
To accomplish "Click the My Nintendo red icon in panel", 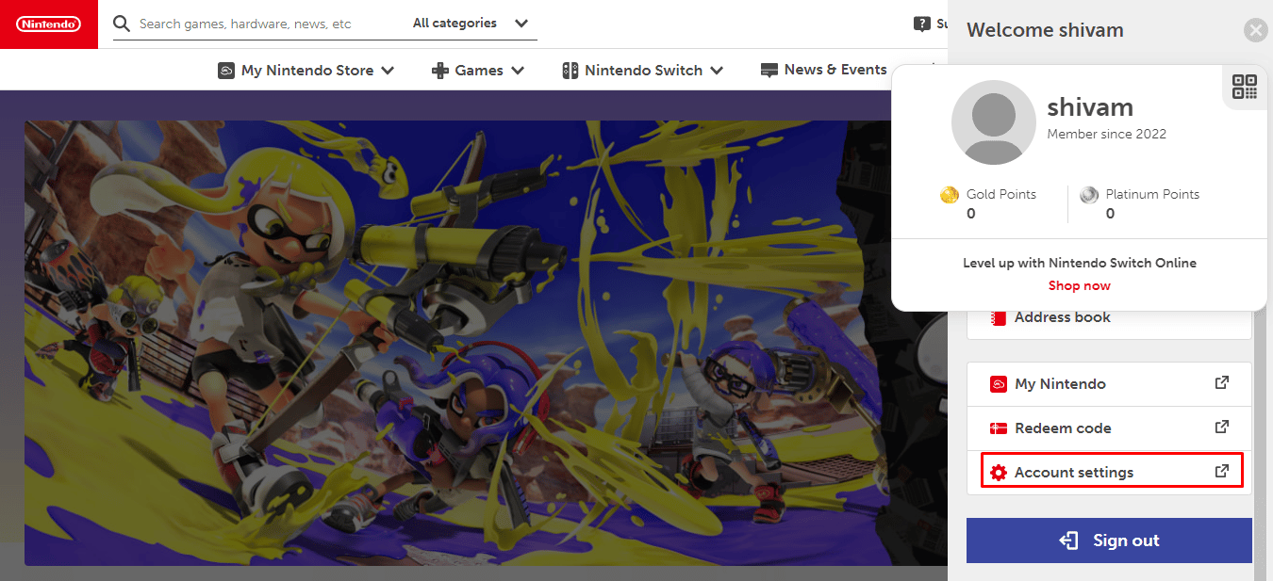I will [x=999, y=384].
